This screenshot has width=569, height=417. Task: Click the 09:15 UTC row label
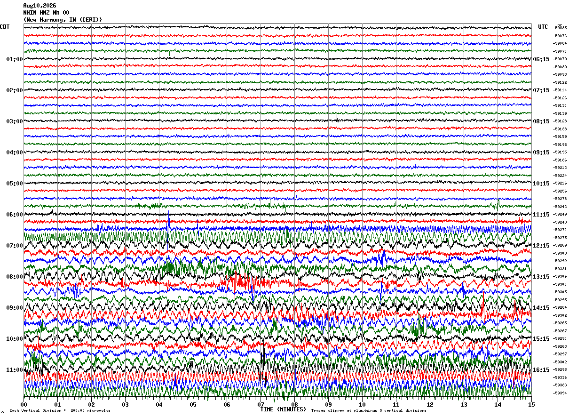pyautogui.click(x=541, y=152)
